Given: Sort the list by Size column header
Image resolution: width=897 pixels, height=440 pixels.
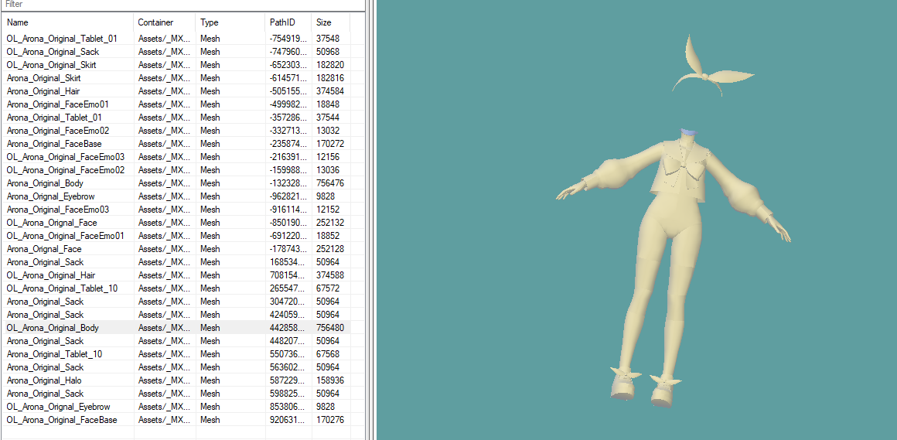Looking at the screenshot, I should tap(330, 22).
